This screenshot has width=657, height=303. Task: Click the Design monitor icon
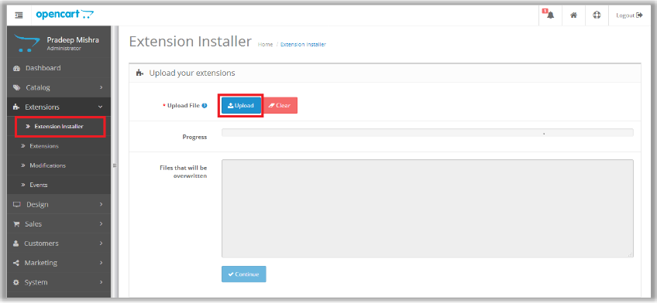click(x=17, y=205)
